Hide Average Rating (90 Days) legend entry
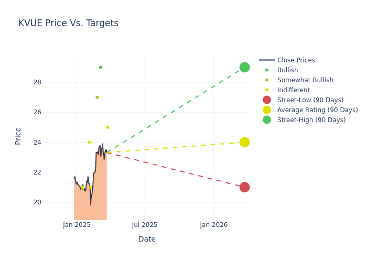Viewport: 367px width, 262px height. [x=317, y=110]
